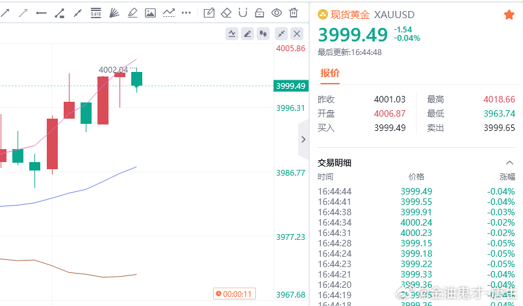
Task: Select the dashed arrow ray tool
Action: point(23,13)
